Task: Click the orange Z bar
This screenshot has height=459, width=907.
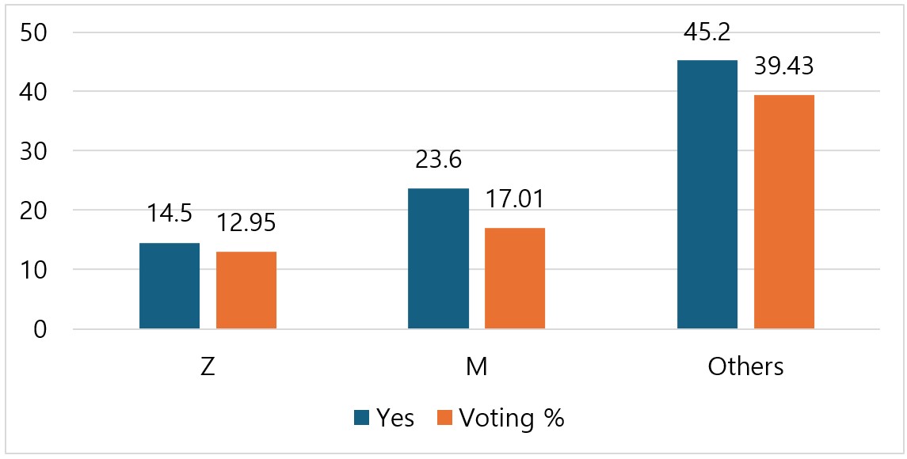Action: (246, 290)
